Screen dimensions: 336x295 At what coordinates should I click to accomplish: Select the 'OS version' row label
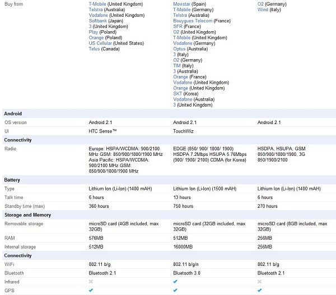[x=16, y=122]
